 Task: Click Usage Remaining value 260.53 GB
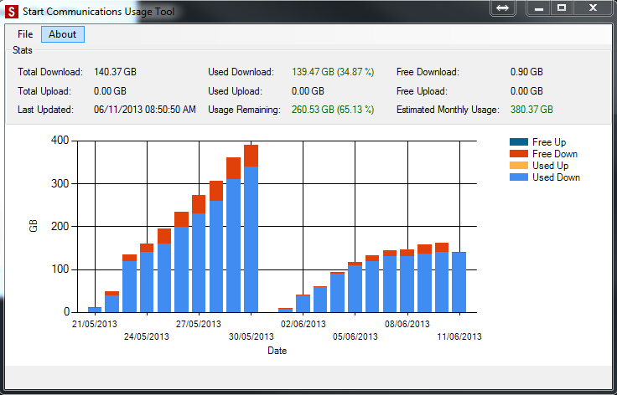(x=333, y=110)
